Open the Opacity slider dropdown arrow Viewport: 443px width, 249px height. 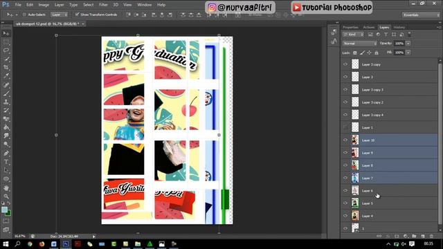pyautogui.click(x=408, y=44)
